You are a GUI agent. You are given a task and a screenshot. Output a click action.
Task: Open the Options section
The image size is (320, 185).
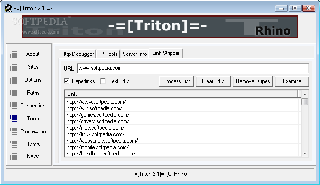pyautogui.click(x=33, y=80)
